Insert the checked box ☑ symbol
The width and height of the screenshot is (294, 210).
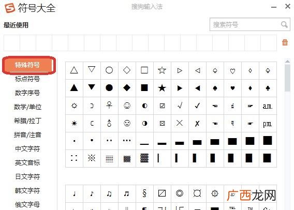(162, 106)
